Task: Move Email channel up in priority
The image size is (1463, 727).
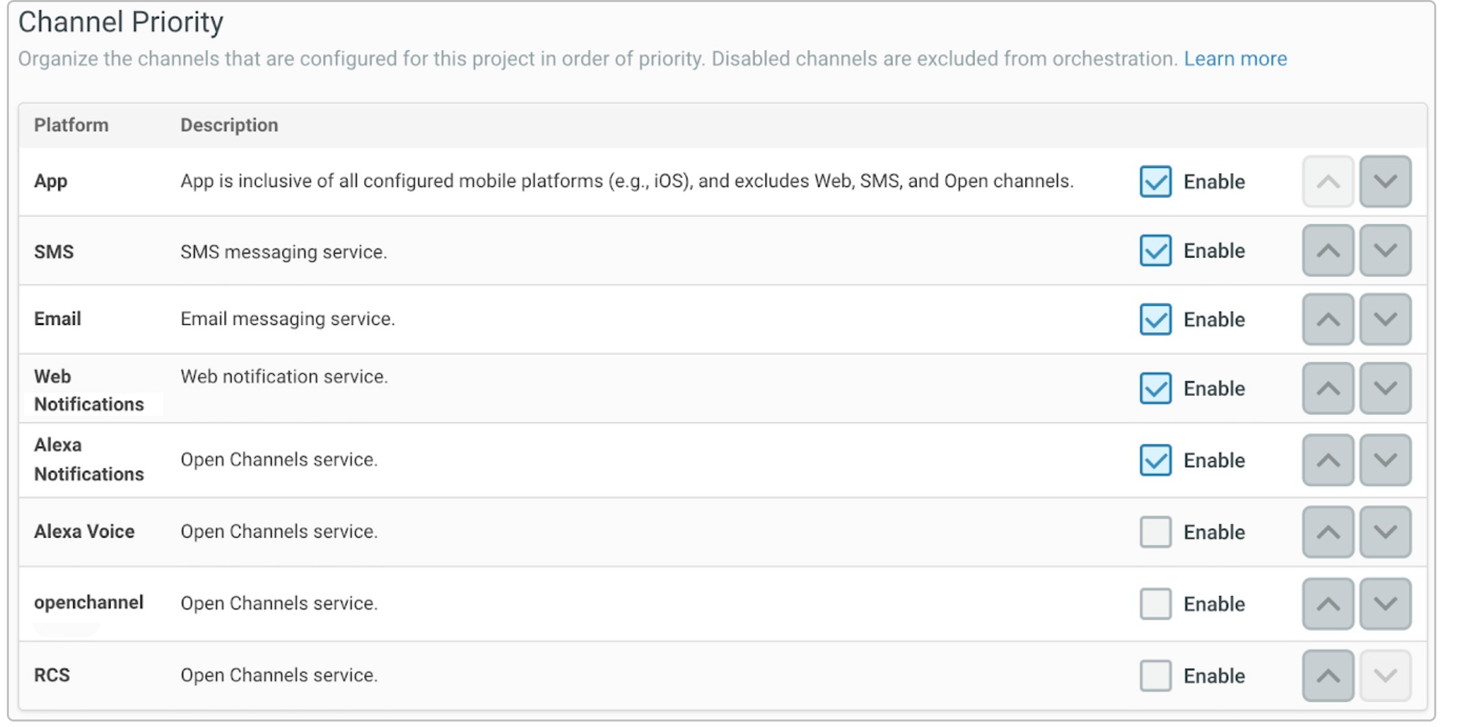Action: [x=1327, y=319]
